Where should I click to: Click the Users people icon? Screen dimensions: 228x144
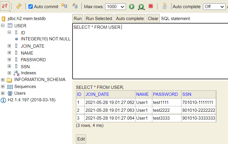pyautogui.click(x=10, y=93)
